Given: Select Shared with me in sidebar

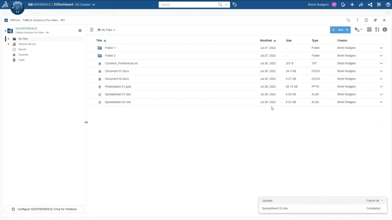Looking at the screenshot, I should pos(27,44).
